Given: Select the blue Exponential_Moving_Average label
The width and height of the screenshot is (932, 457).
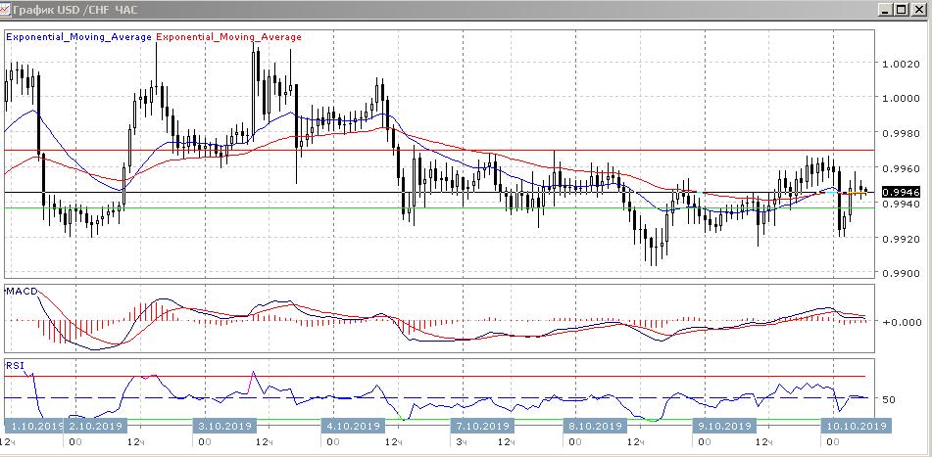Looking at the screenshot, I should point(79,37).
